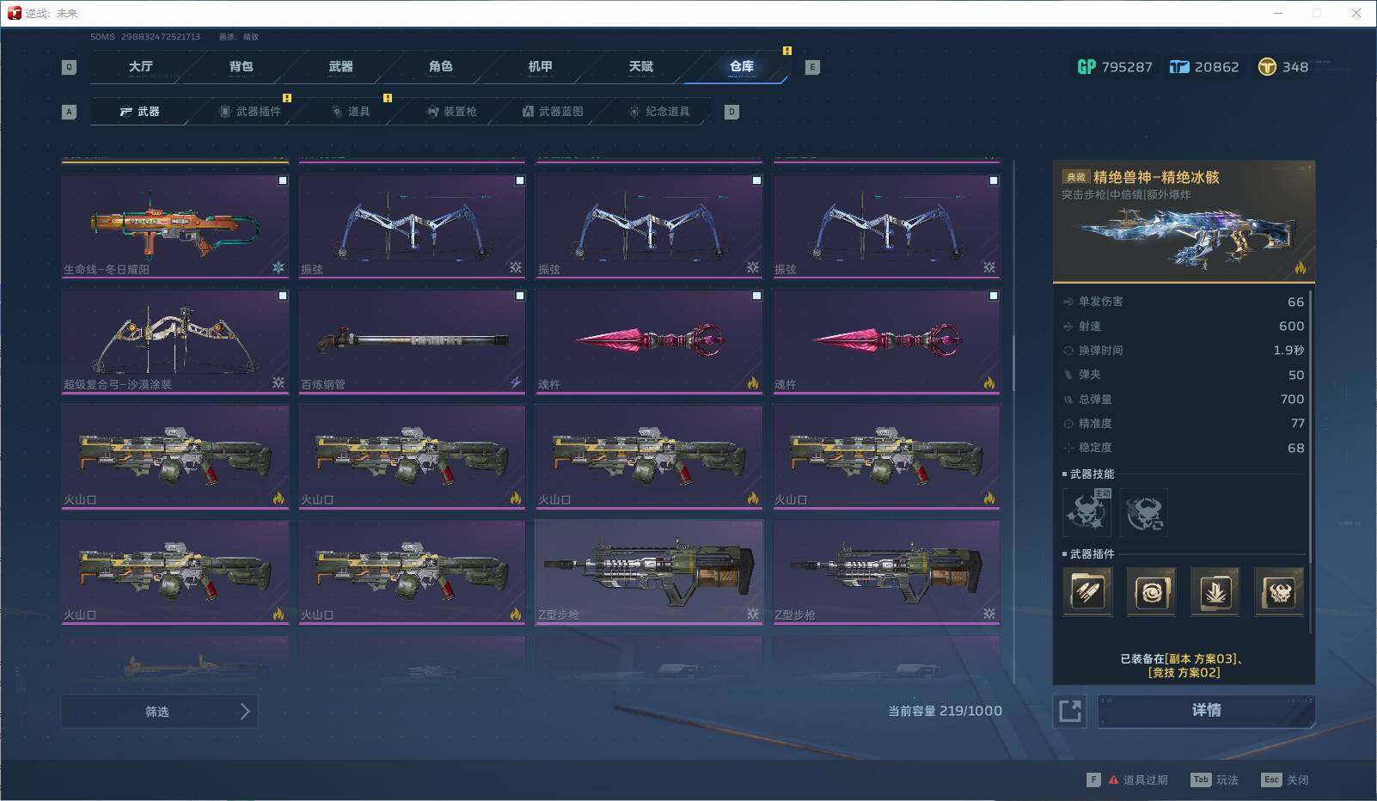
Task: Select the swirl weapon plugin icon
Action: pos(1151,591)
